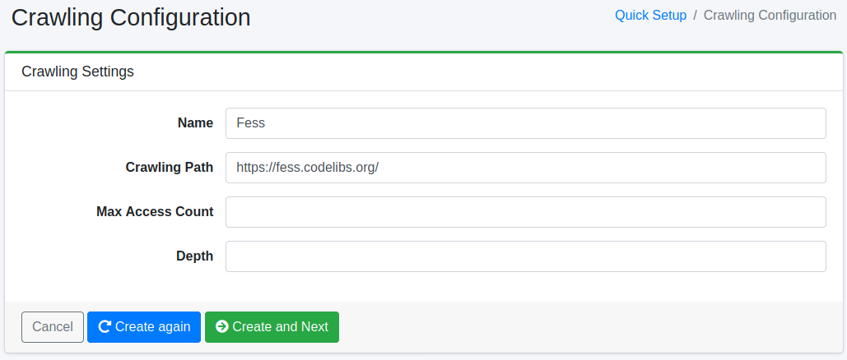Focus the empty Depth input field

click(x=525, y=256)
